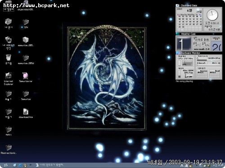Click the uptime value 0시간 8분
225x168 pixels.
pyautogui.click(x=215, y=30)
